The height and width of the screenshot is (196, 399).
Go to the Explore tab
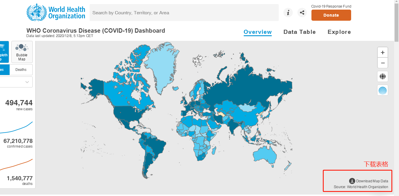(339, 32)
